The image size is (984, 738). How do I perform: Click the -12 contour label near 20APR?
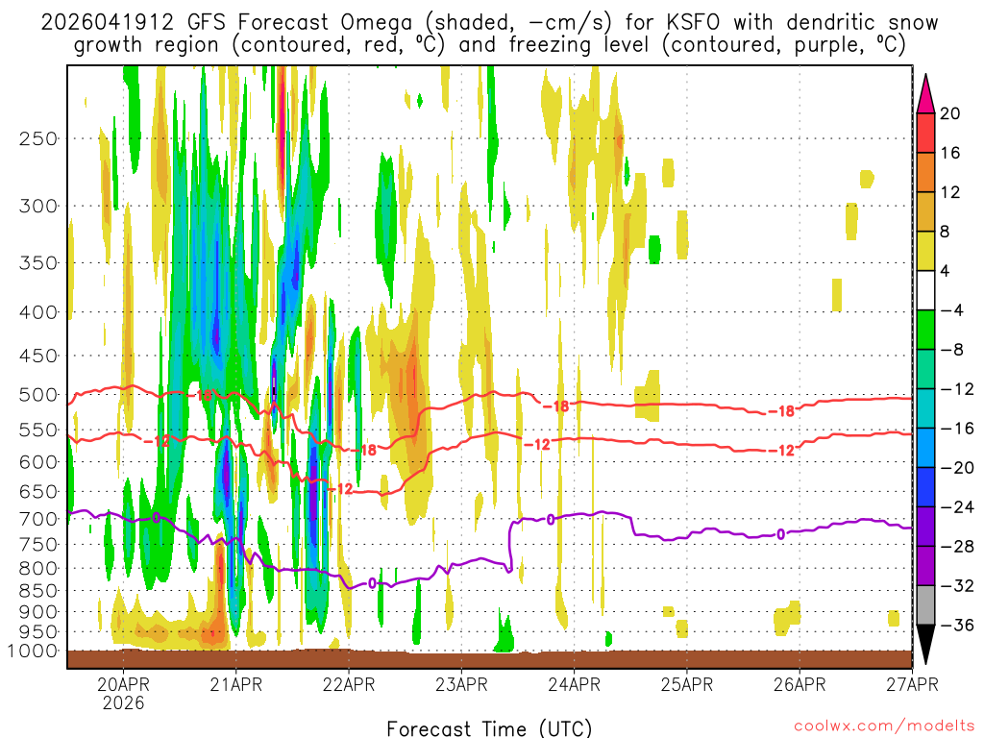tap(157, 441)
